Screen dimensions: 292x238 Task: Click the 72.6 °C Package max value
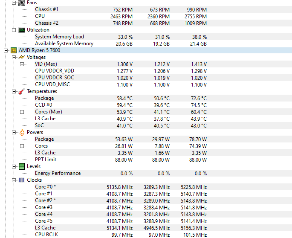(x=199, y=99)
